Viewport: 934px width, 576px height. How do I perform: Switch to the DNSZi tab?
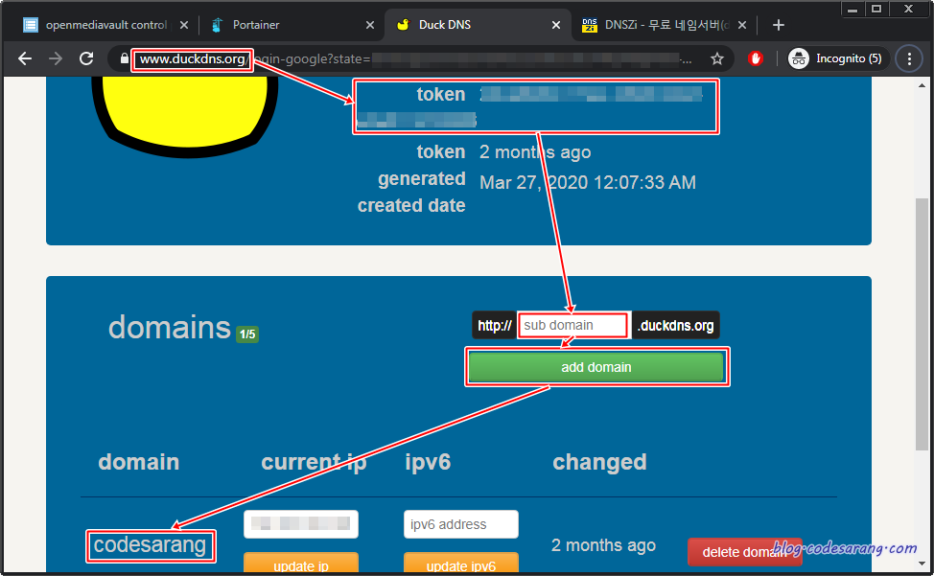pos(663,25)
